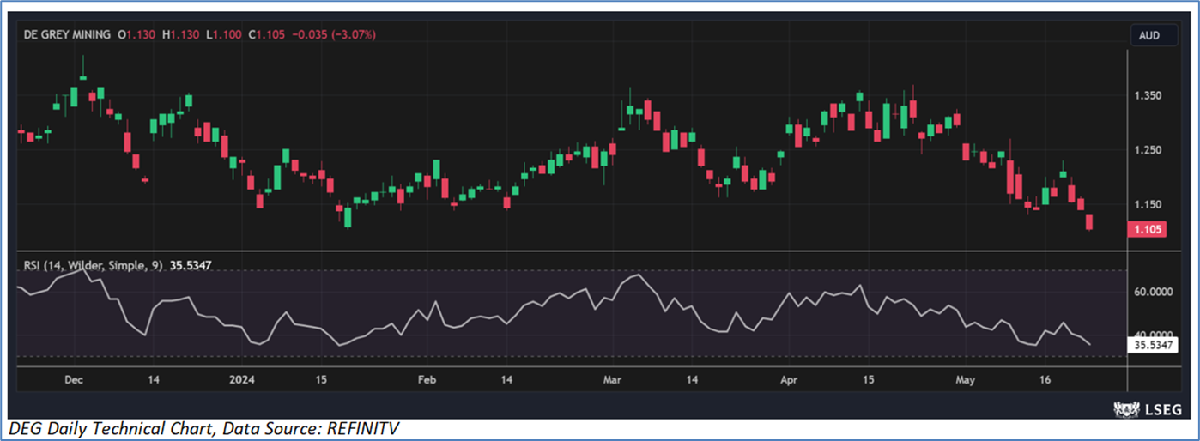Image resolution: width=1200 pixels, height=441 pixels.
Task: Click the open value O1.130
Action: [136, 34]
